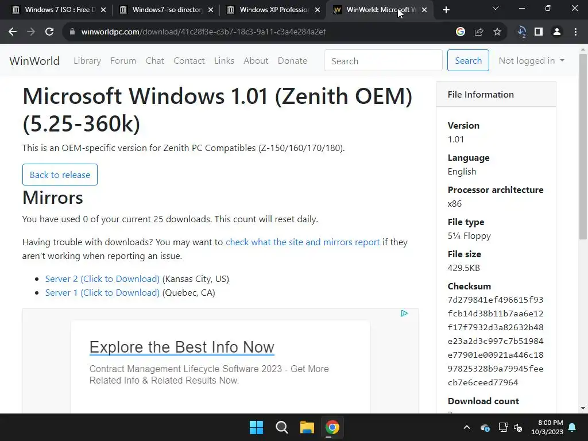Viewport: 588px width, 441px height.
Task: Open the Chrome profile avatar icon
Action: click(557, 32)
